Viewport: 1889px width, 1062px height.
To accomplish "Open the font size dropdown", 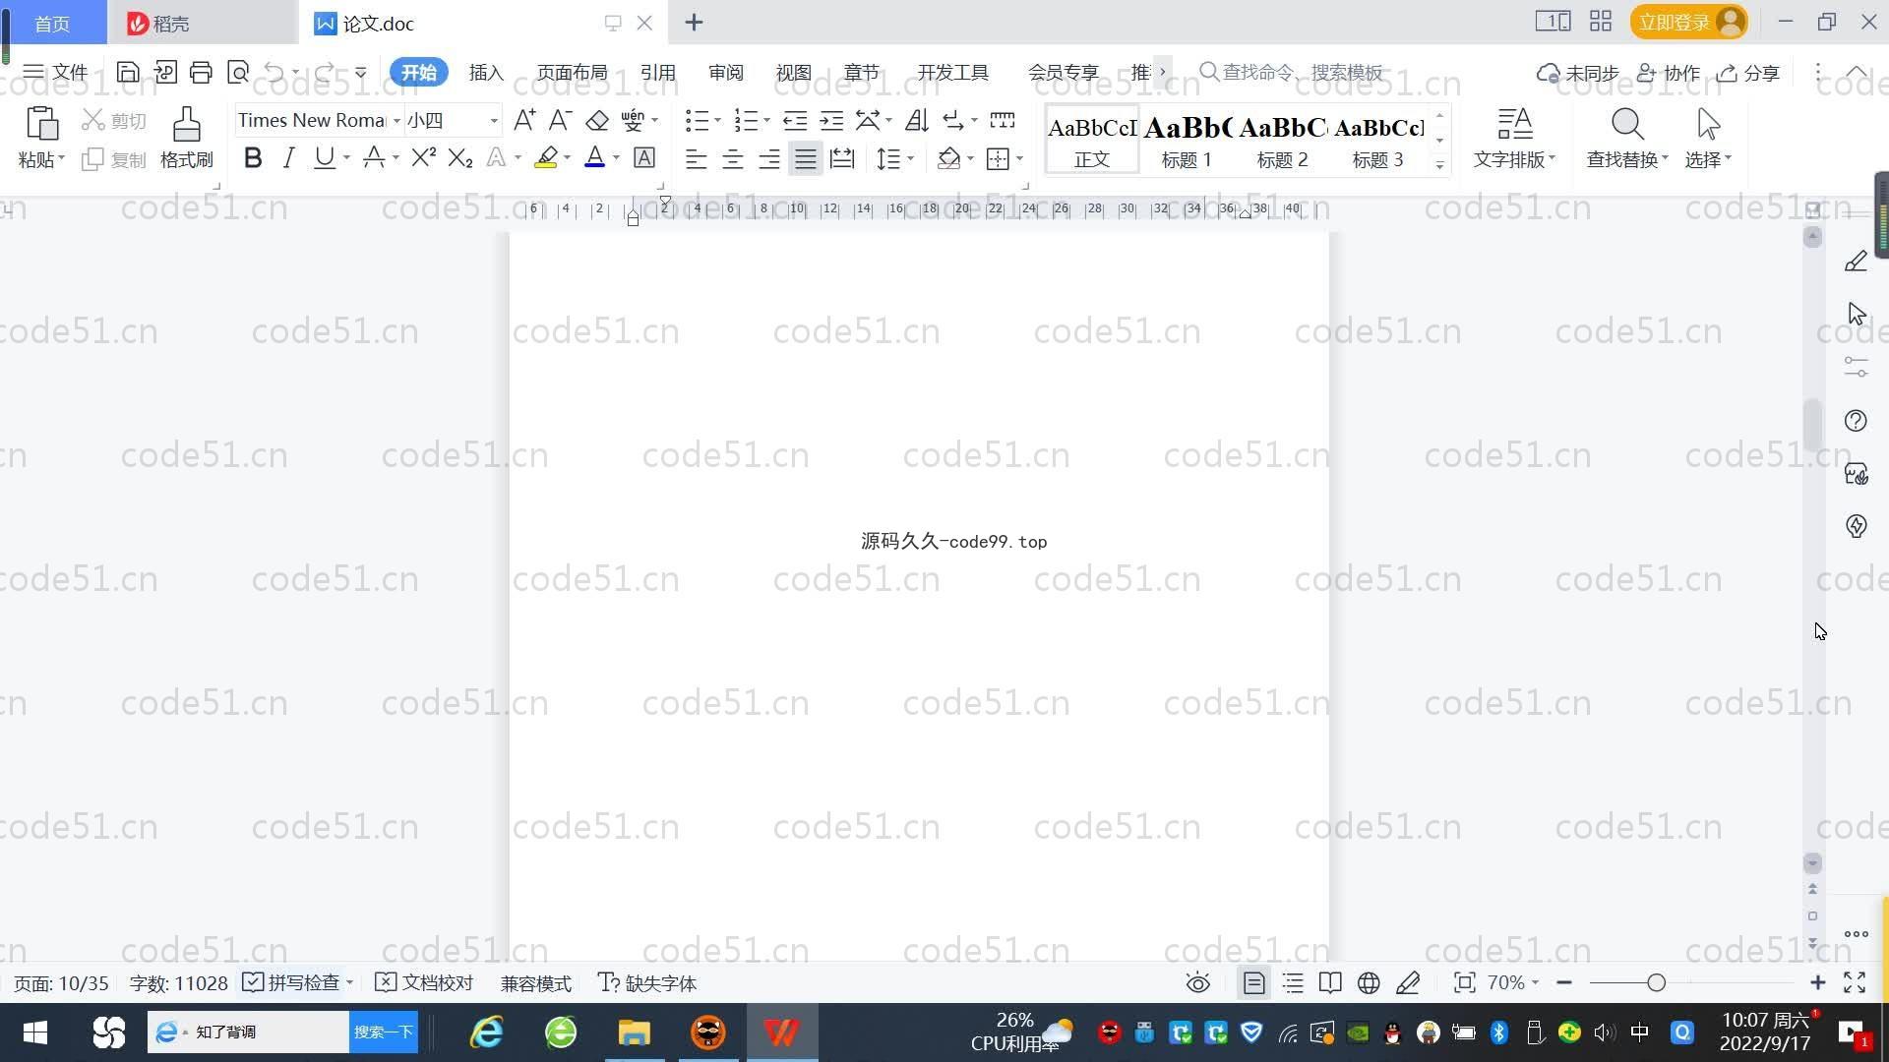I will (493, 121).
